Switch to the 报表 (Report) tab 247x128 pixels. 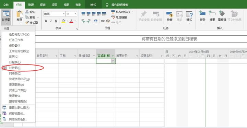(x=43, y=5)
